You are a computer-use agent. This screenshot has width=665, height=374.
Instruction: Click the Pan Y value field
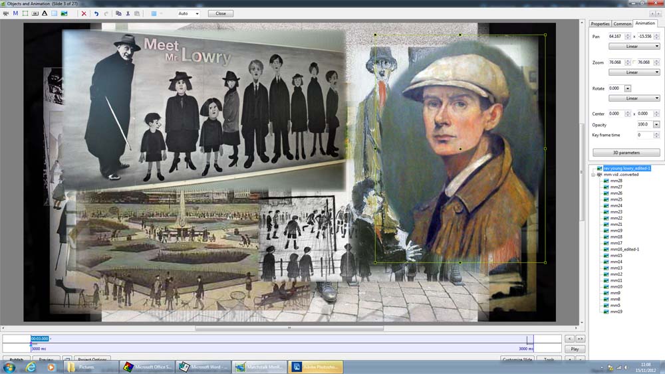(x=646, y=37)
